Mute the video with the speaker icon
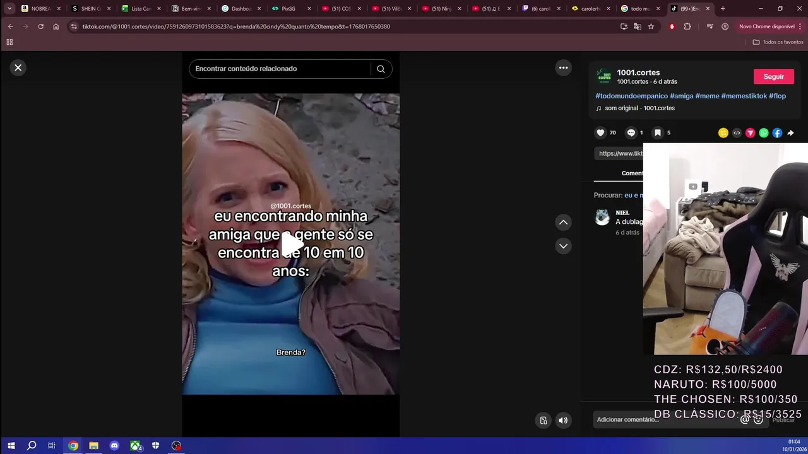 pos(563,421)
